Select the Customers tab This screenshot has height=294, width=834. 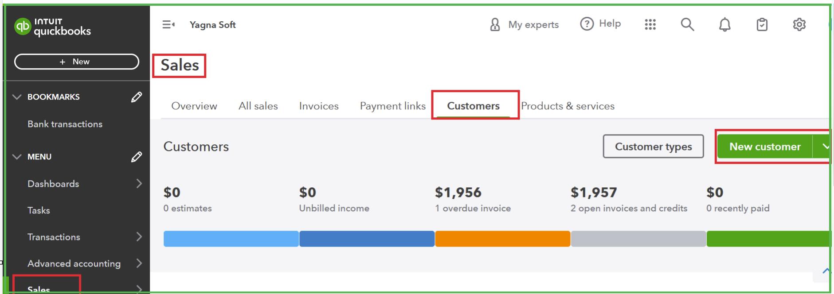click(x=474, y=106)
